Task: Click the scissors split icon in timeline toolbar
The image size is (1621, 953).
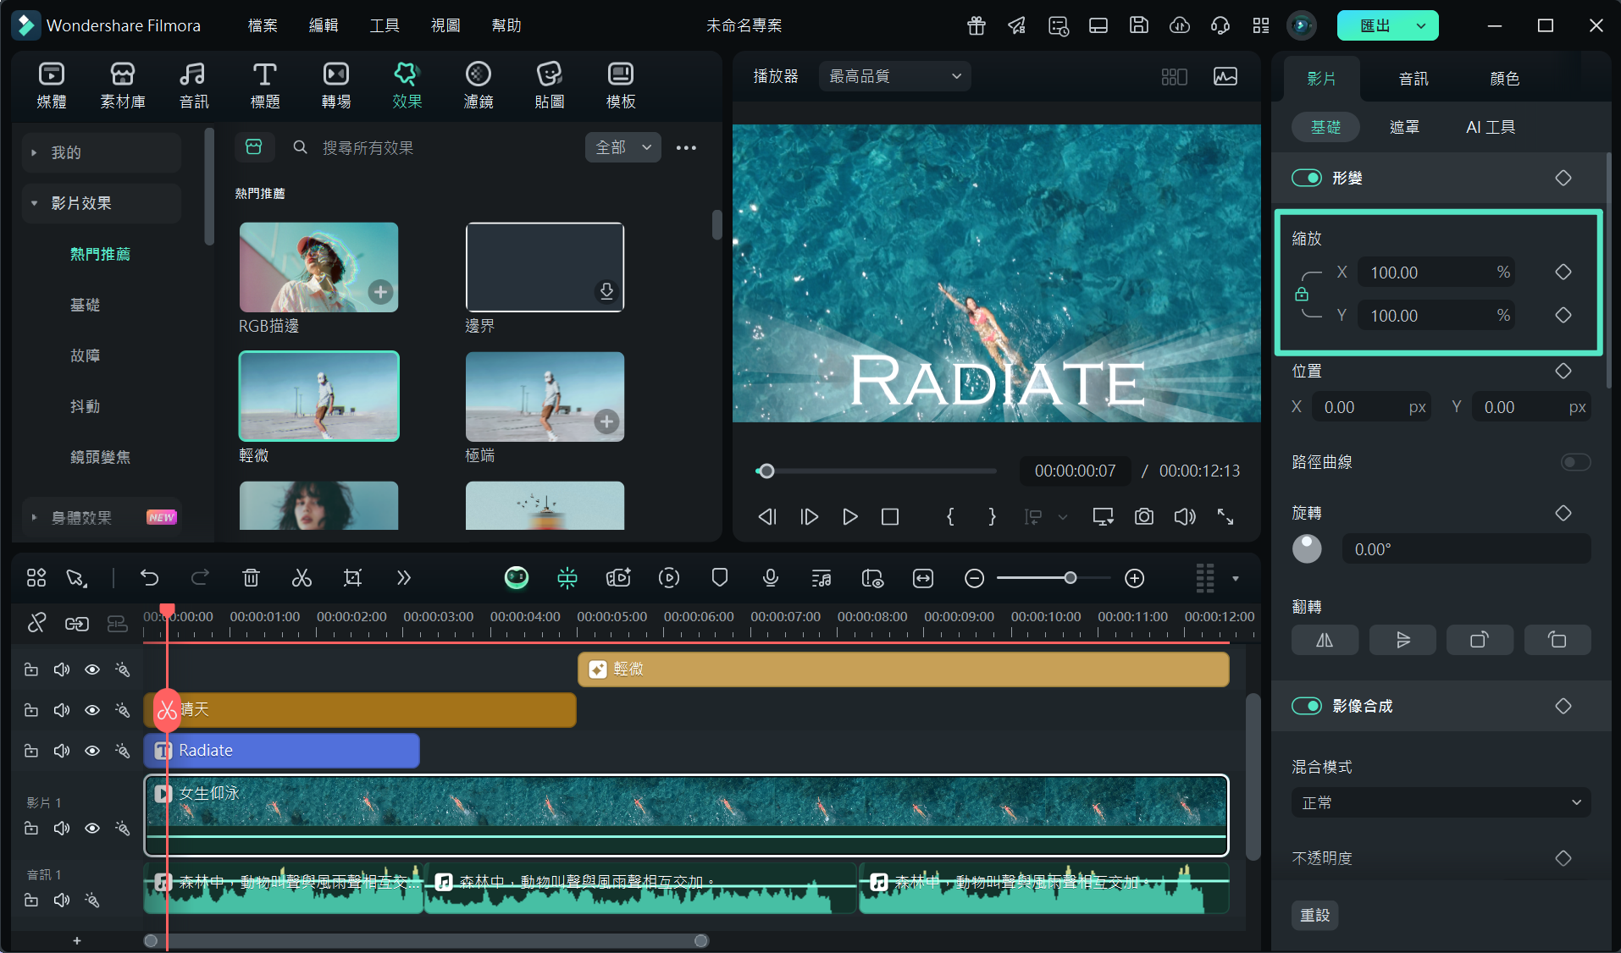Action: 302,578
